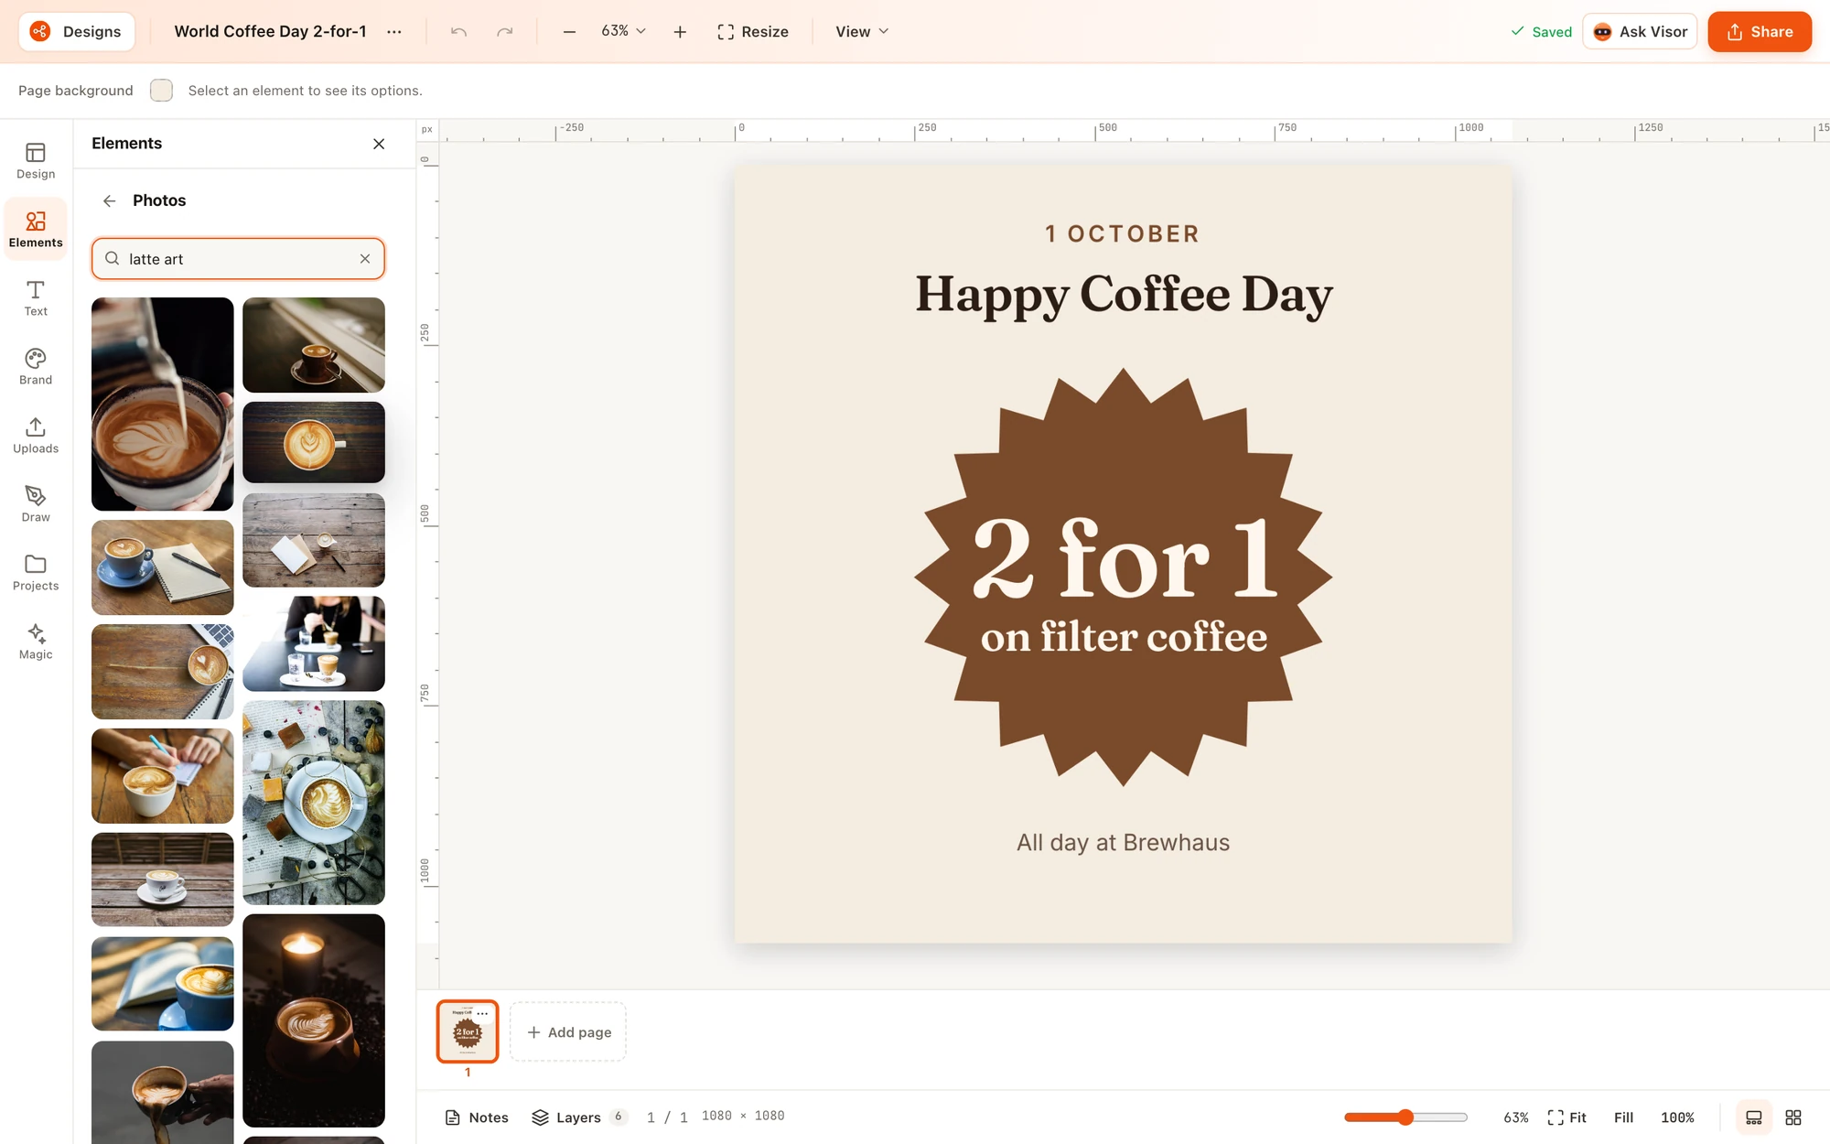The image size is (1830, 1144).
Task: Select the brown starburst badge shape
Action: (x=1123, y=577)
